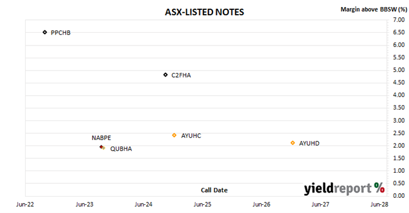Screen dimensions: 409x213
Task: Click the PPCHB diamond marker
Action: [45, 32]
